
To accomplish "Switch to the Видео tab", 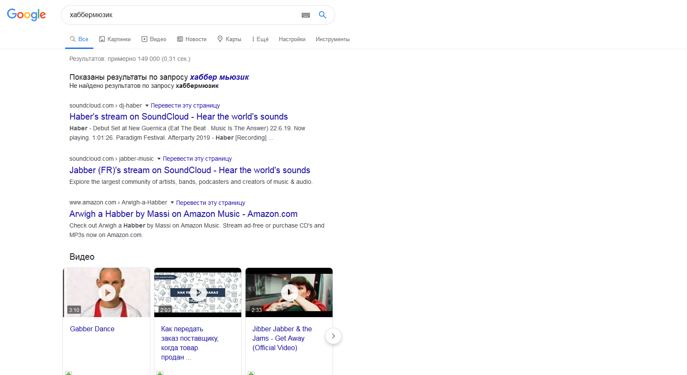I will (x=154, y=39).
